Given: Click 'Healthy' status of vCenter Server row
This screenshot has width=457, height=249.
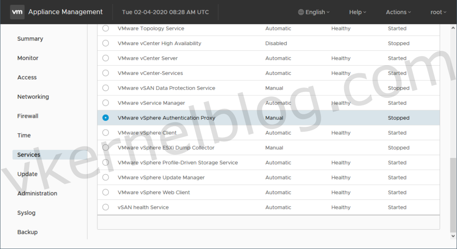Looking at the screenshot, I should coord(341,58).
